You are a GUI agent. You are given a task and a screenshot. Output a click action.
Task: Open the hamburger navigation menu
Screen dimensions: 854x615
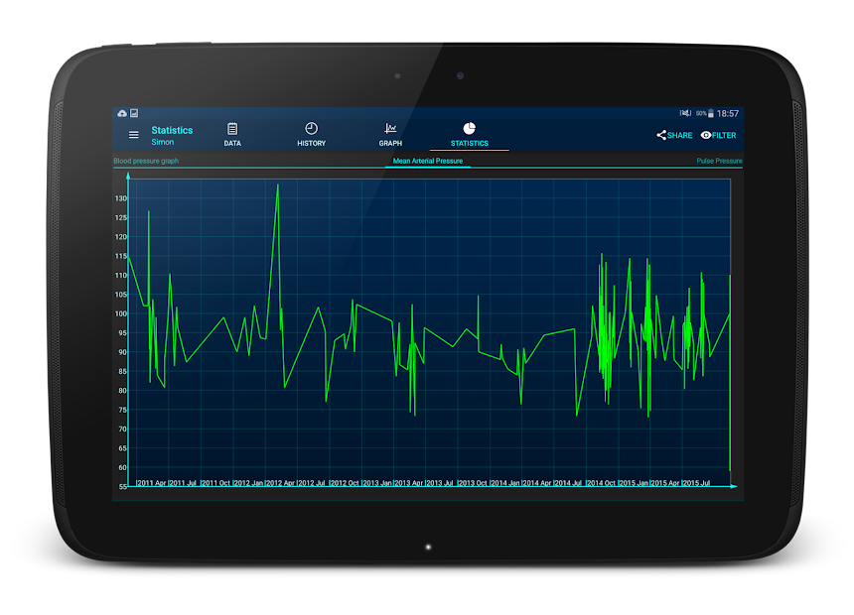point(134,135)
